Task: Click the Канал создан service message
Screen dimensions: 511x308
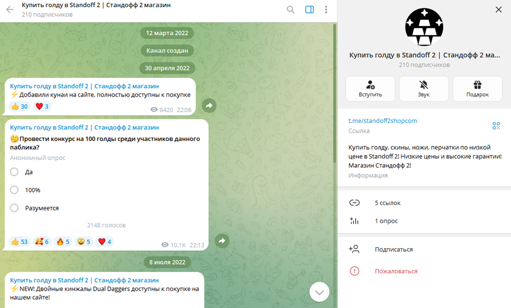Action: 167,50
